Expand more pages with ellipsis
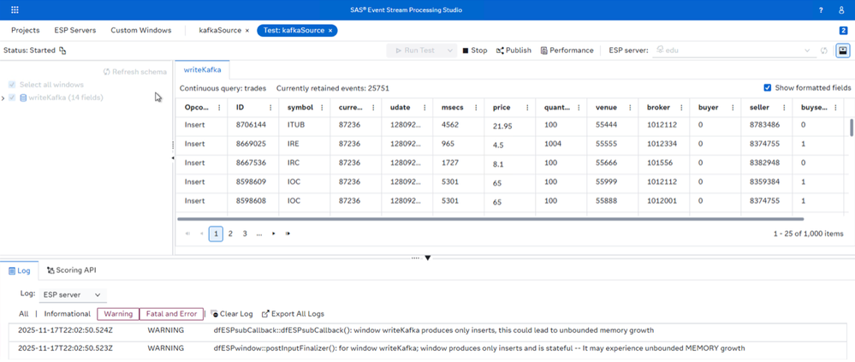Screen dimensions: 855x362 [259, 234]
